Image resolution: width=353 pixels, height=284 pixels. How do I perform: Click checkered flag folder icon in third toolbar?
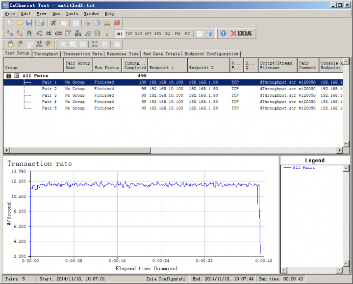10,44
